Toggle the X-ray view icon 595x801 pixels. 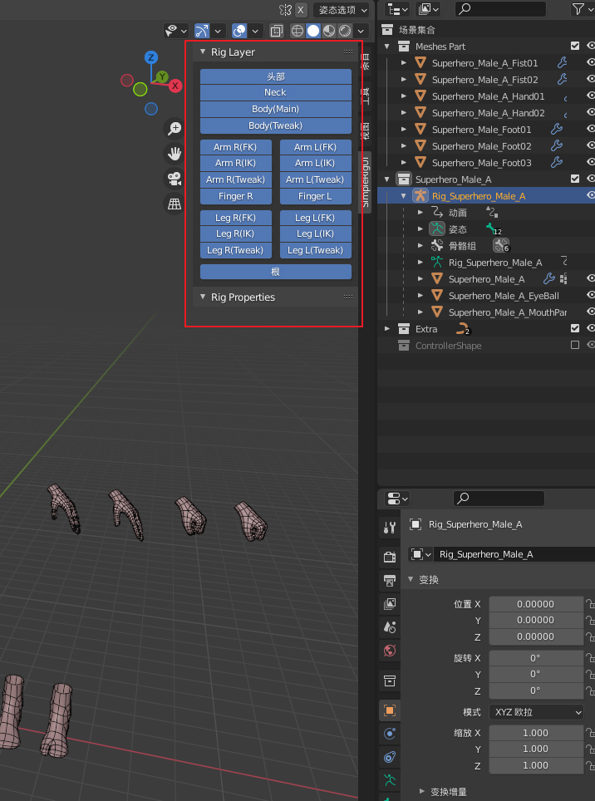276,31
